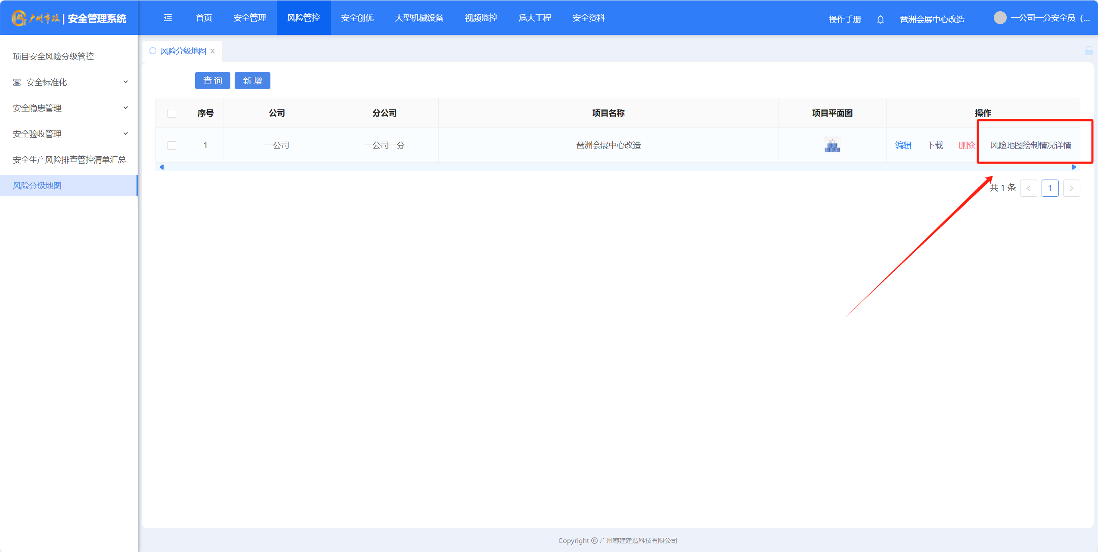1098x552 pixels.
Task: Close the 风险分级地图 tab
Action: (x=212, y=51)
